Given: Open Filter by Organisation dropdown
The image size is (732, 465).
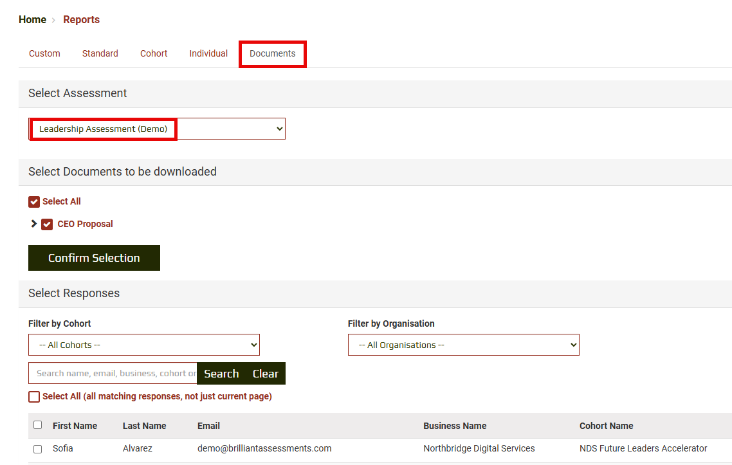Looking at the screenshot, I should point(463,345).
